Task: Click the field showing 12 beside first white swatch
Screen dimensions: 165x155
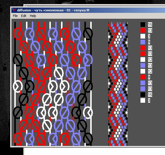Action: [150, 60]
